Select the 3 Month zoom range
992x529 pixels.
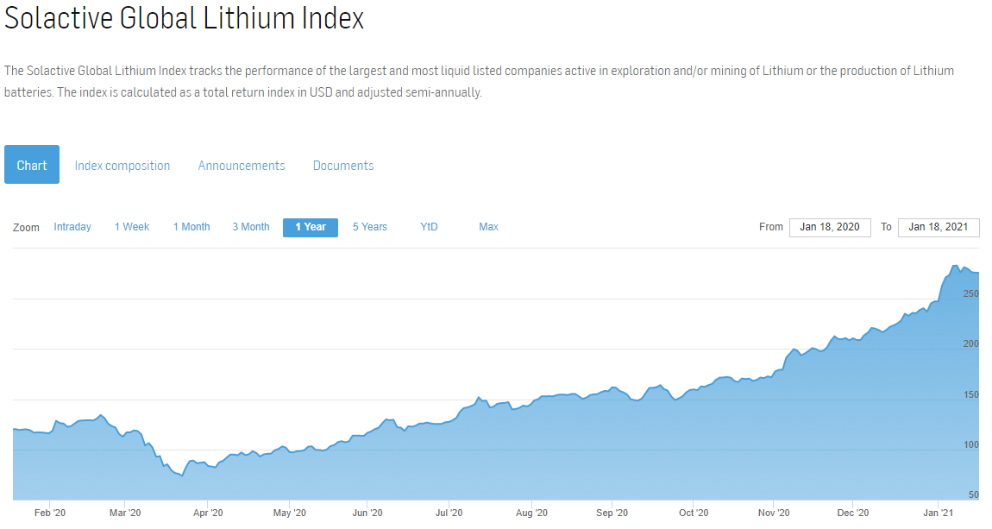[x=250, y=227]
